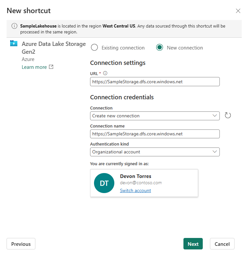
Task: Click the info icon in the region banner
Action: (14, 26)
